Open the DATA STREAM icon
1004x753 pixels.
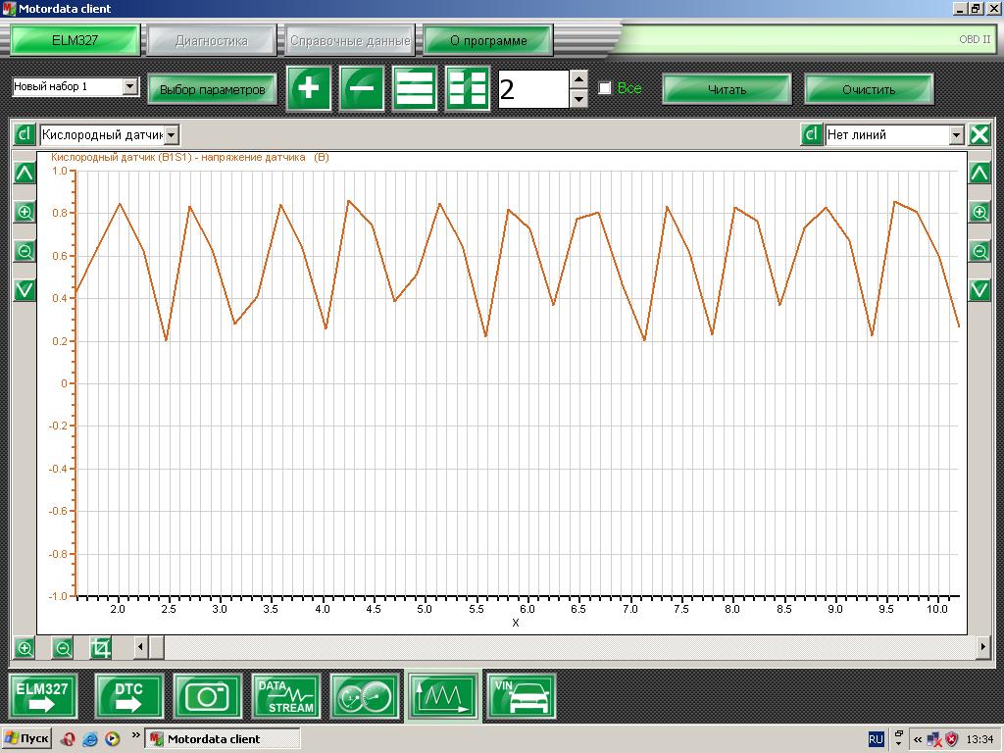point(285,696)
